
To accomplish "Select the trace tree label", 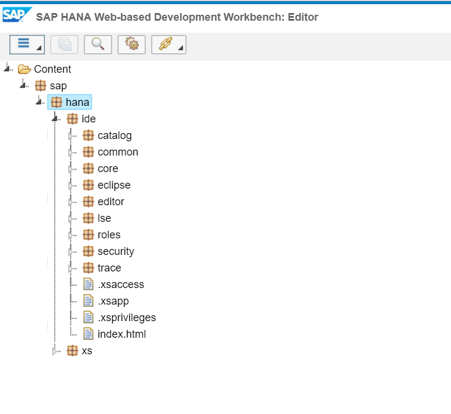I will (109, 268).
